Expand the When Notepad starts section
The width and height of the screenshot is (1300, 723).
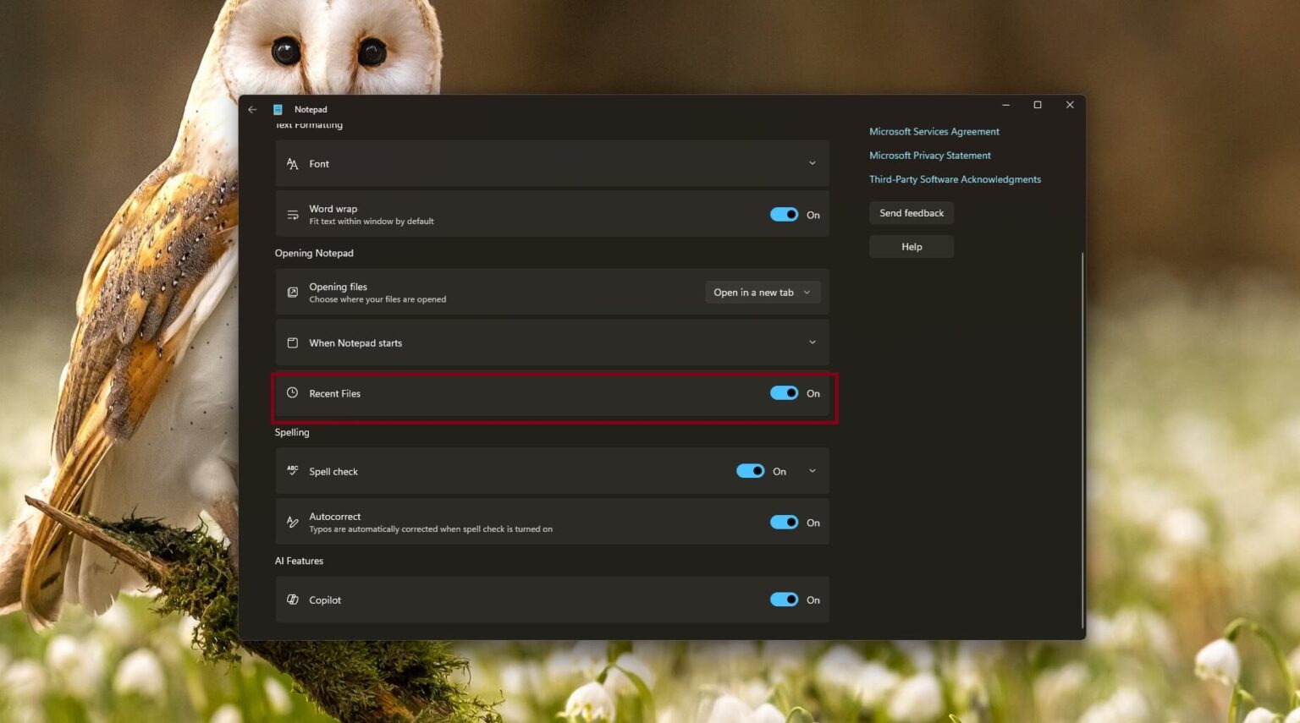tap(812, 342)
